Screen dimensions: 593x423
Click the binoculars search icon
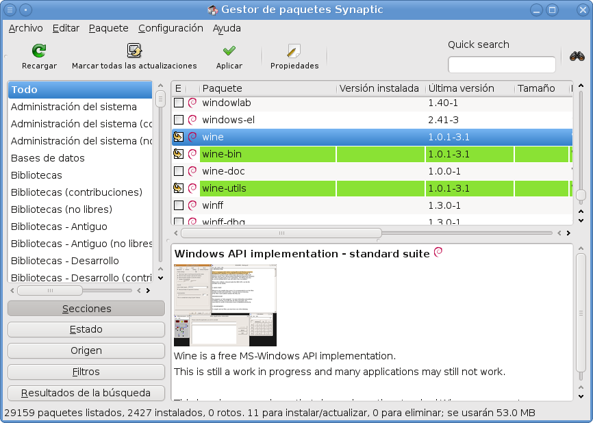tap(579, 57)
